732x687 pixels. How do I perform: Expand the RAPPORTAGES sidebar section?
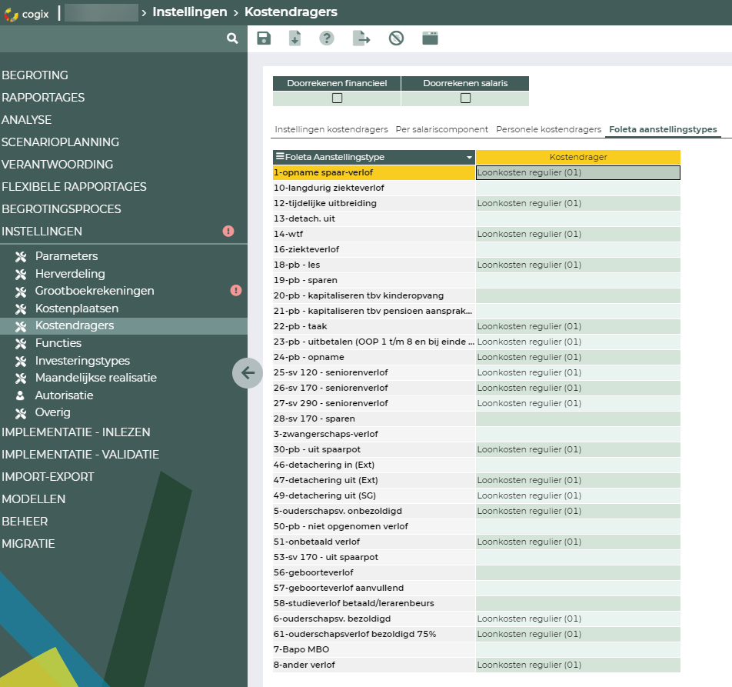point(43,98)
